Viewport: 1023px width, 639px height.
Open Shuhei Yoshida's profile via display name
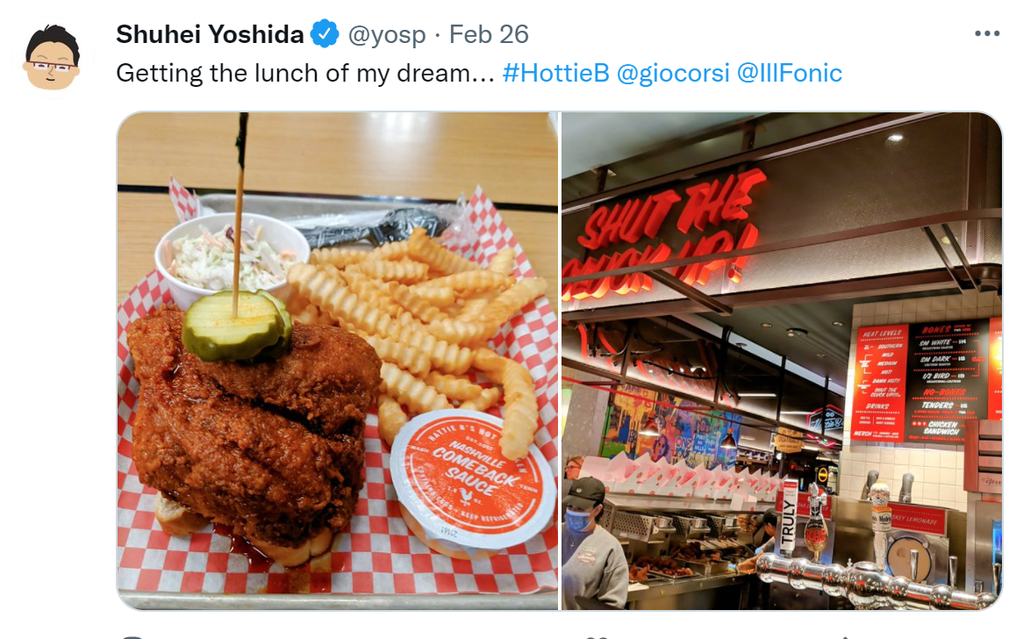click(x=210, y=34)
